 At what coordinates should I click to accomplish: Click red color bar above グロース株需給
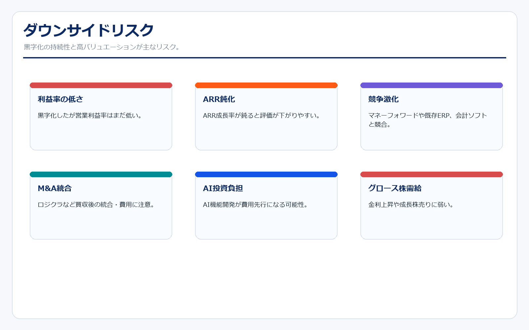click(x=431, y=174)
